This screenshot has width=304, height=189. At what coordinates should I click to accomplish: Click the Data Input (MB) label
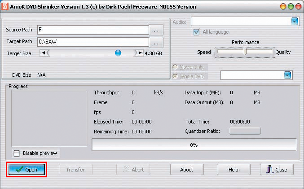click(203, 92)
